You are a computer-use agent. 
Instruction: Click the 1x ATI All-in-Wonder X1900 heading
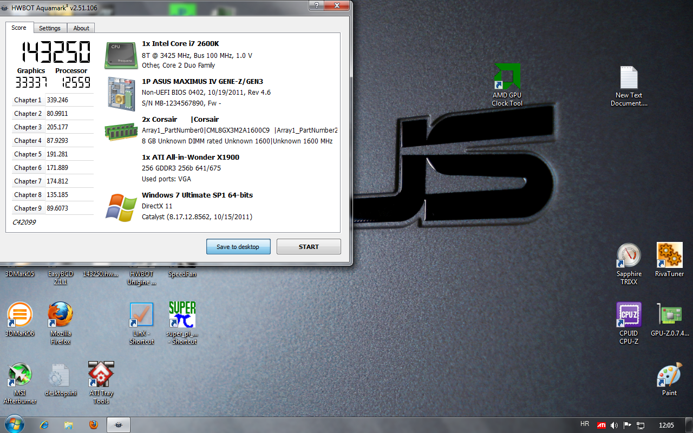(x=191, y=158)
